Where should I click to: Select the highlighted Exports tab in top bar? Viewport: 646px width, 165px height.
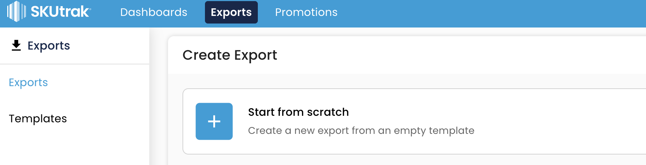coord(231,12)
